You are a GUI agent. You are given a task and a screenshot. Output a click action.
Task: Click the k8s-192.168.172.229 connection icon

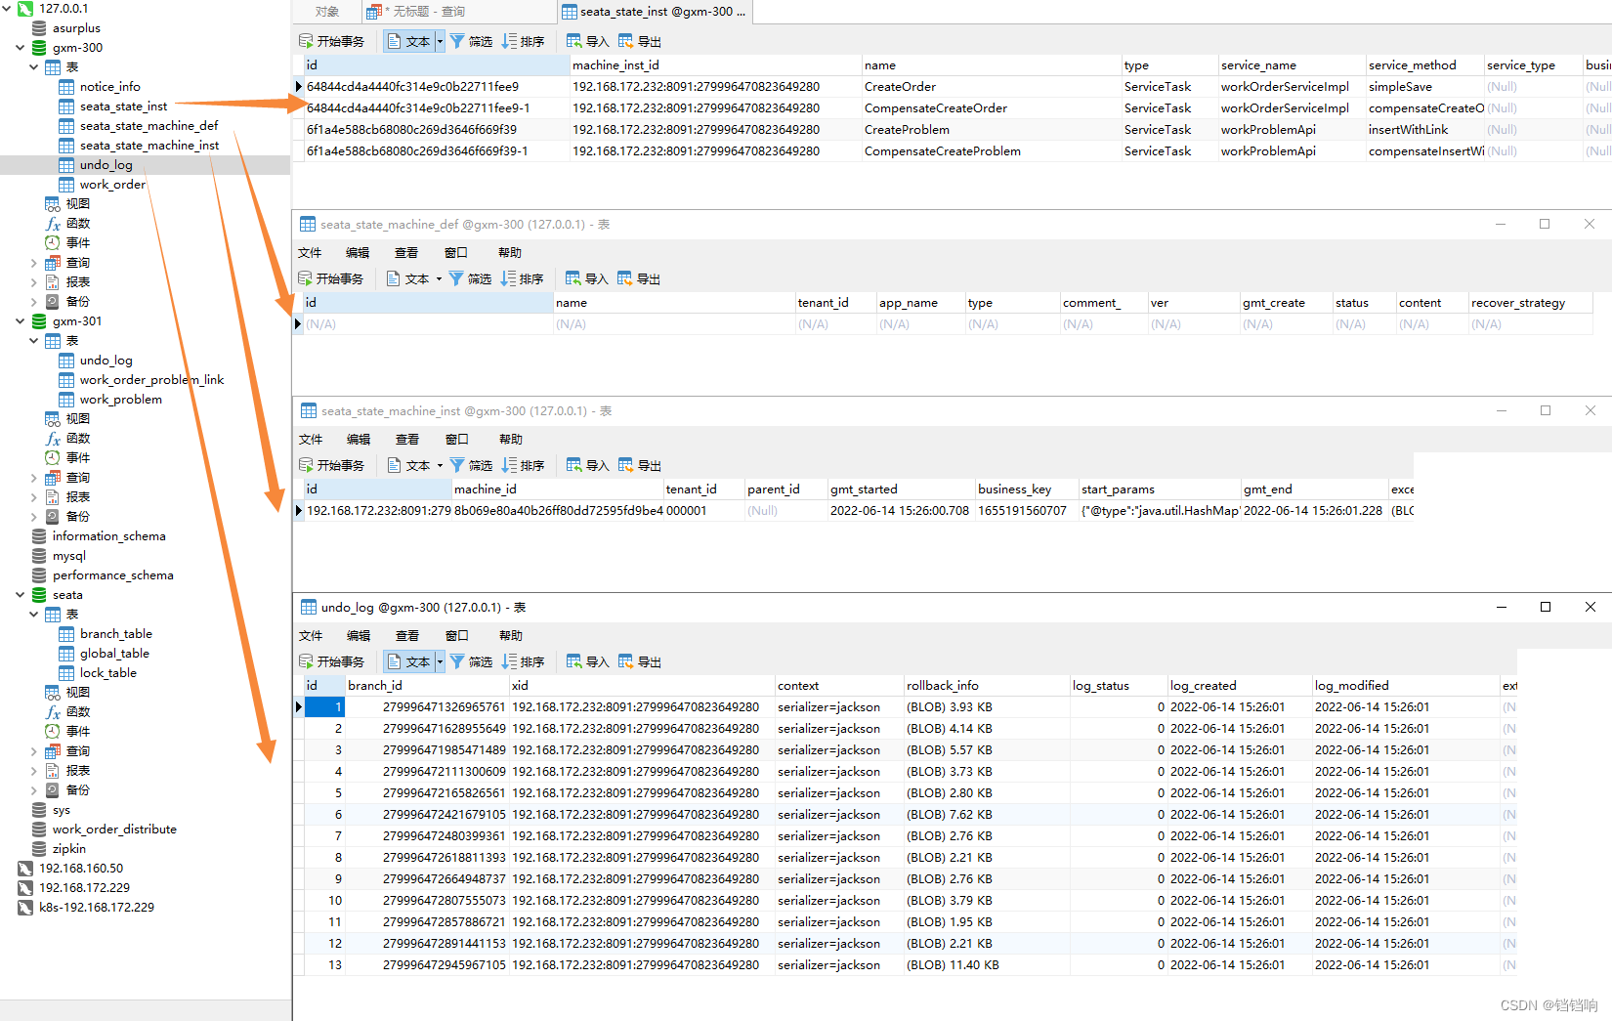pyautogui.click(x=25, y=908)
